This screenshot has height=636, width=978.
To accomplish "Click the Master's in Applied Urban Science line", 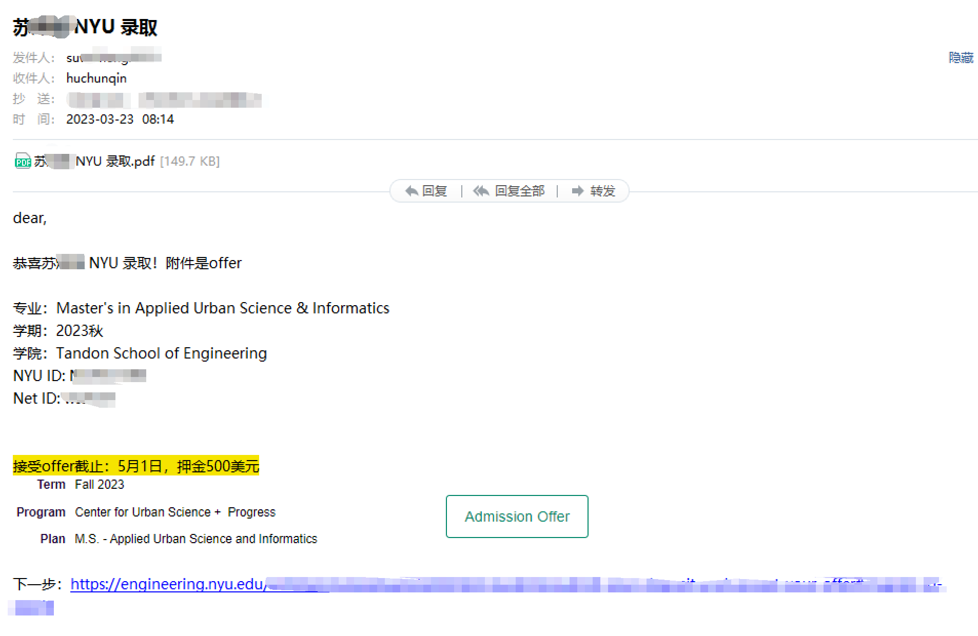I will 201,308.
